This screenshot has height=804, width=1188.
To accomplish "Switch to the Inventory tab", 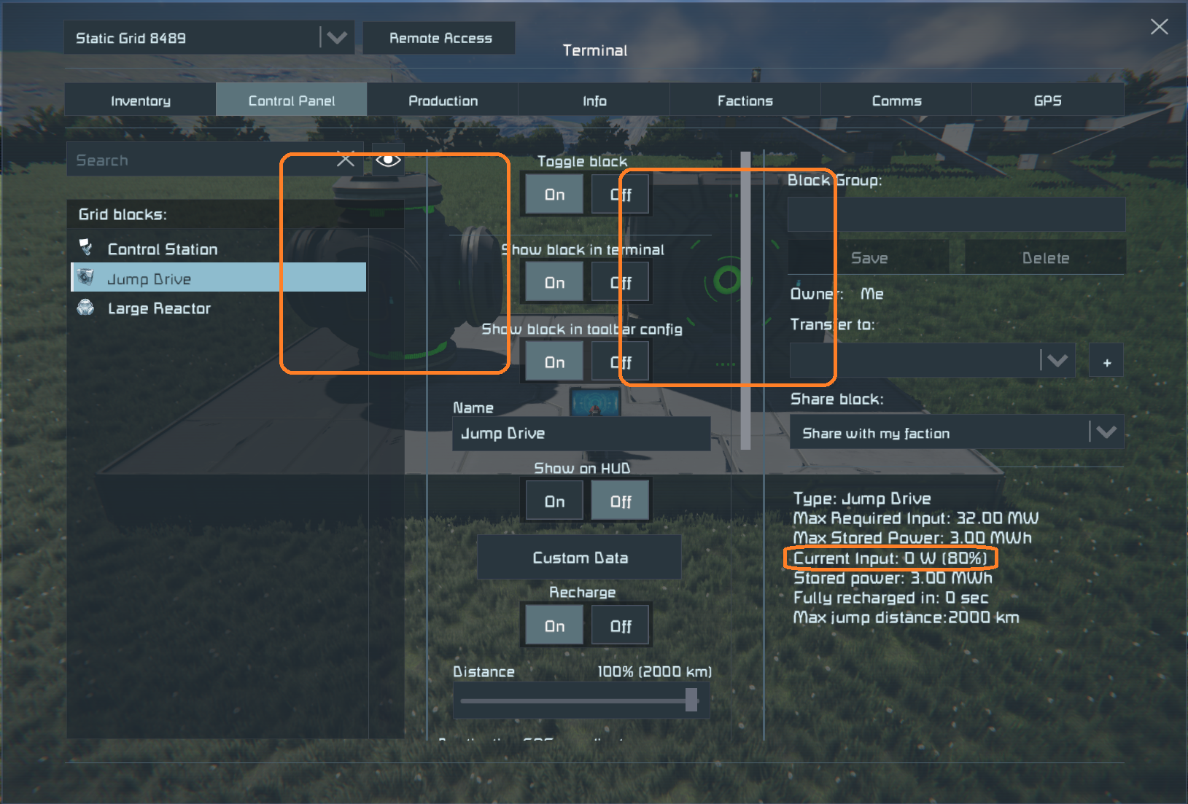I will pos(140,101).
